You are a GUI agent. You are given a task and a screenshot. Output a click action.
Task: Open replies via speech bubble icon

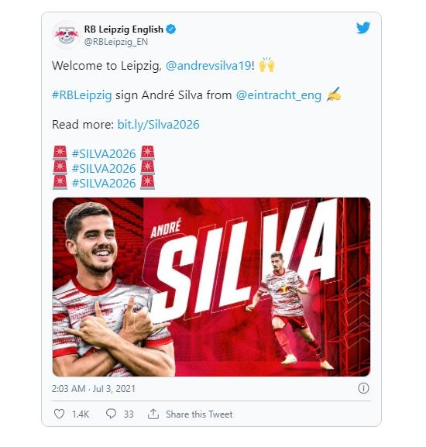(x=111, y=414)
